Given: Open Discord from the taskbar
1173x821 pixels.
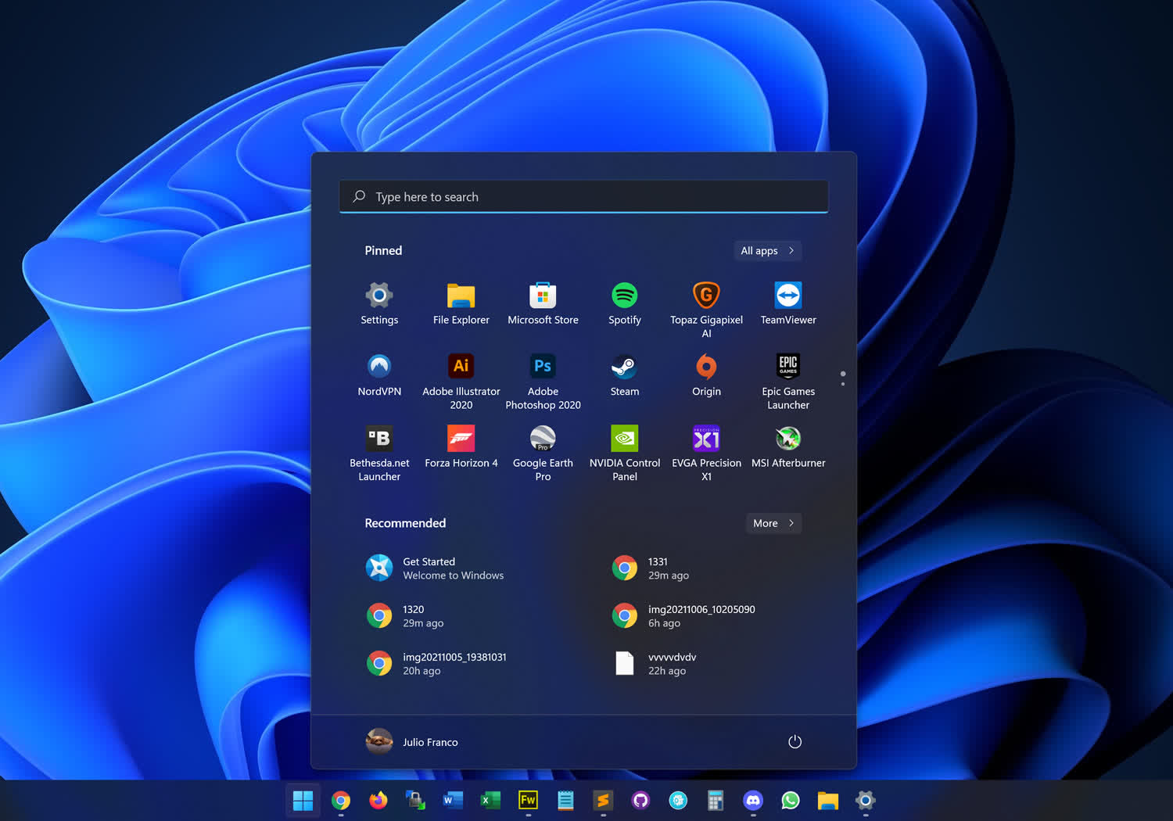Looking at the screenshot, I should (x=752, y=801).
